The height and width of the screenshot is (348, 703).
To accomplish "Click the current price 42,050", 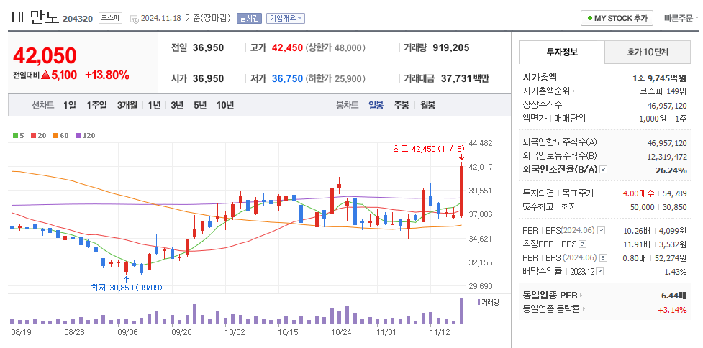I will pos(45,55).
